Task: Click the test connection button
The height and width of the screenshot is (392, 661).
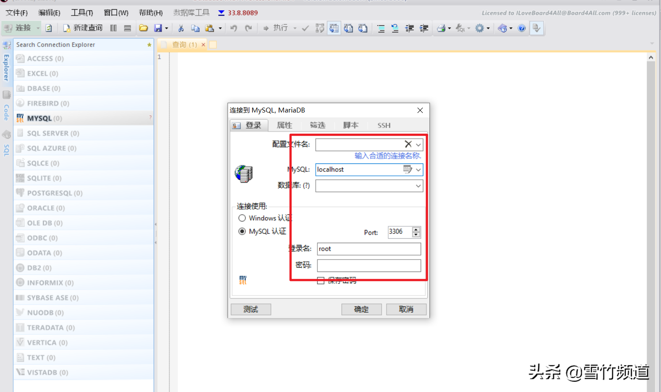Action: [251, 309]
